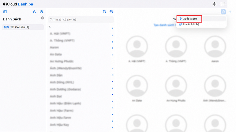Add new contact with blue plus icon
This screenshot has width=236, height=132.
point(230,12)
